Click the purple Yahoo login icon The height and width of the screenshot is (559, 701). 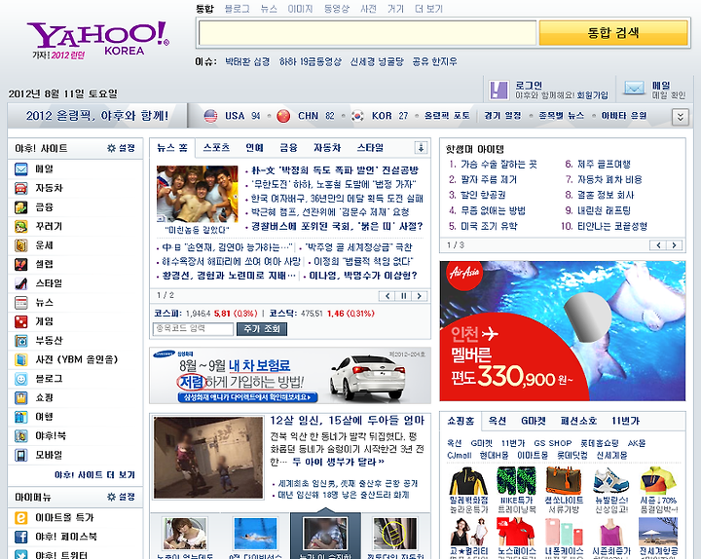coord(498,90)
